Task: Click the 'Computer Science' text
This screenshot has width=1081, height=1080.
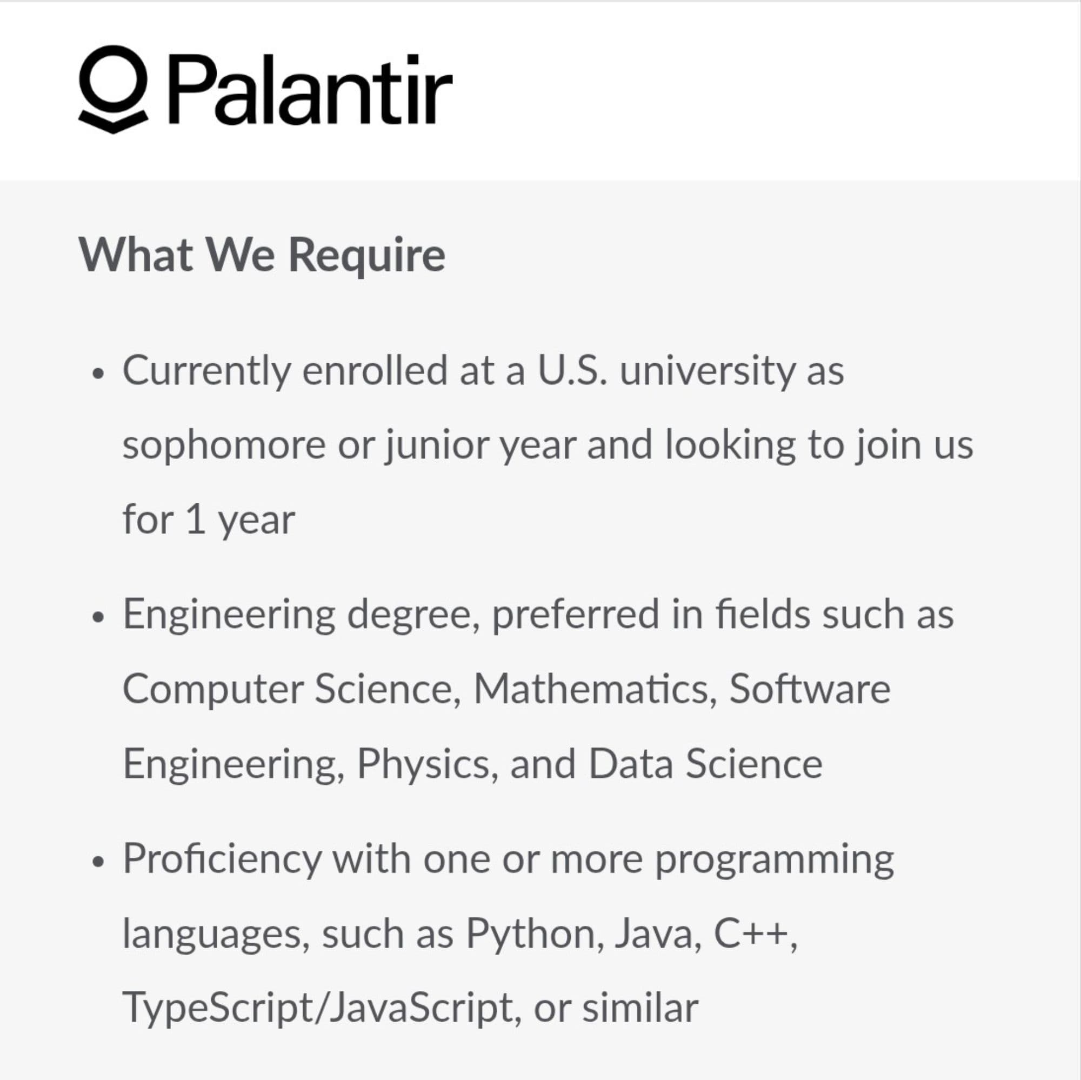Action: [x=291, y=689]
